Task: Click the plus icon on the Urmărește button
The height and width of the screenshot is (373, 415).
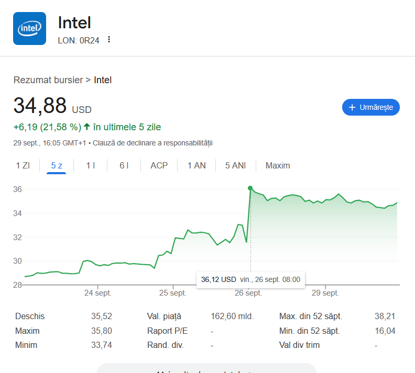Action: (x=352, y=107)
